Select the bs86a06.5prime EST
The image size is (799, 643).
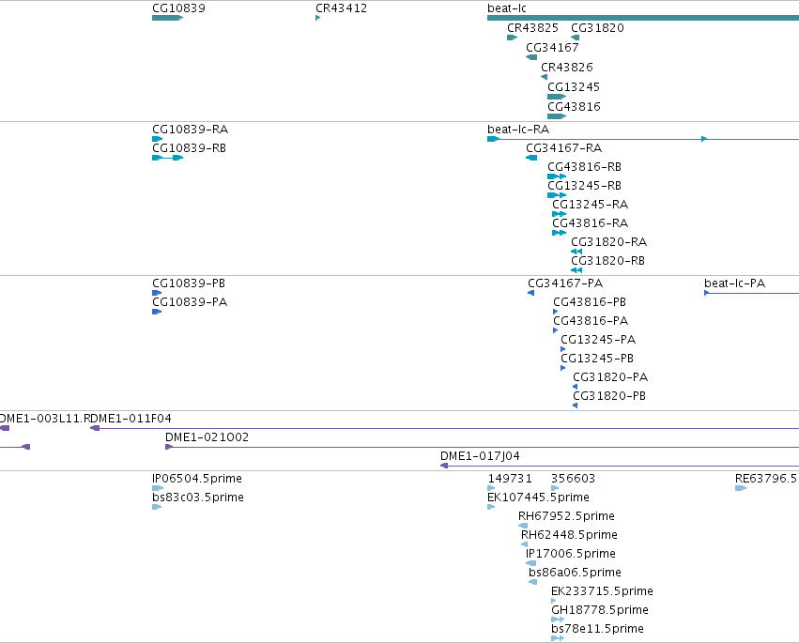(x=532, y=583)
